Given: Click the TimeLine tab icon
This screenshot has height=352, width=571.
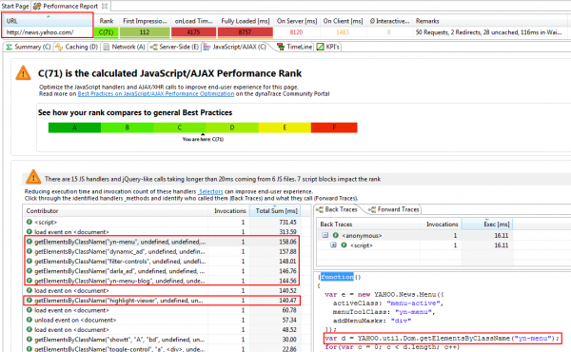Looking at the screenshot, I should (281, 47).
